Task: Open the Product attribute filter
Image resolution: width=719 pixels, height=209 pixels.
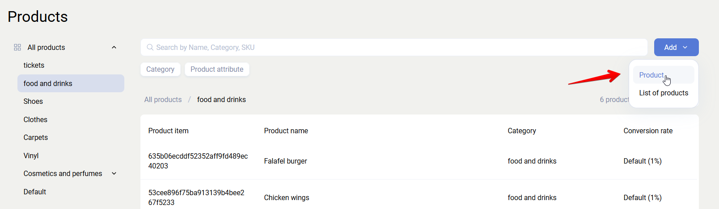Action: pyautogui.click(x=217, y=69)
